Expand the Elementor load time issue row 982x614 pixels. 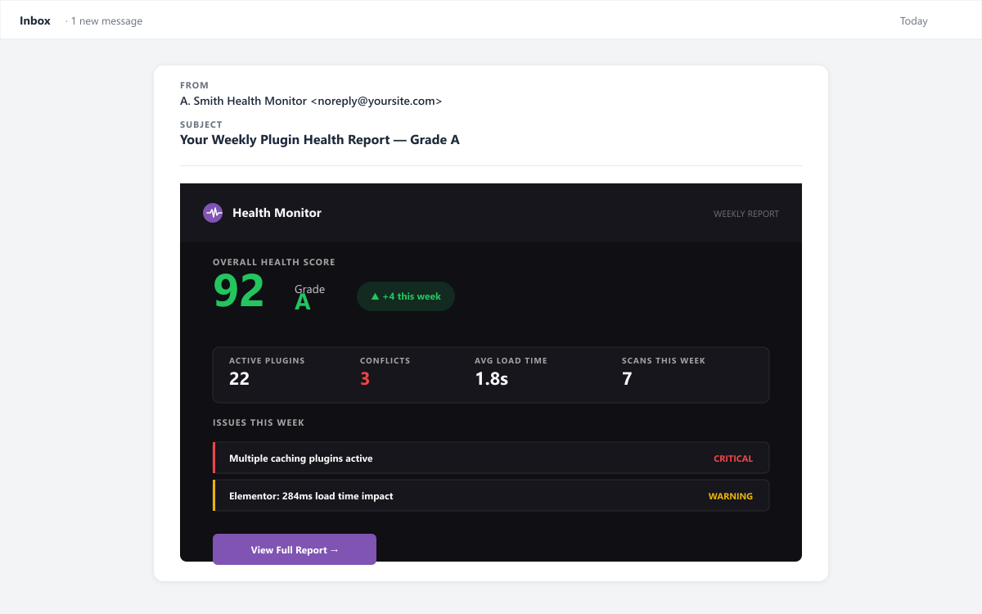(491, 495)
